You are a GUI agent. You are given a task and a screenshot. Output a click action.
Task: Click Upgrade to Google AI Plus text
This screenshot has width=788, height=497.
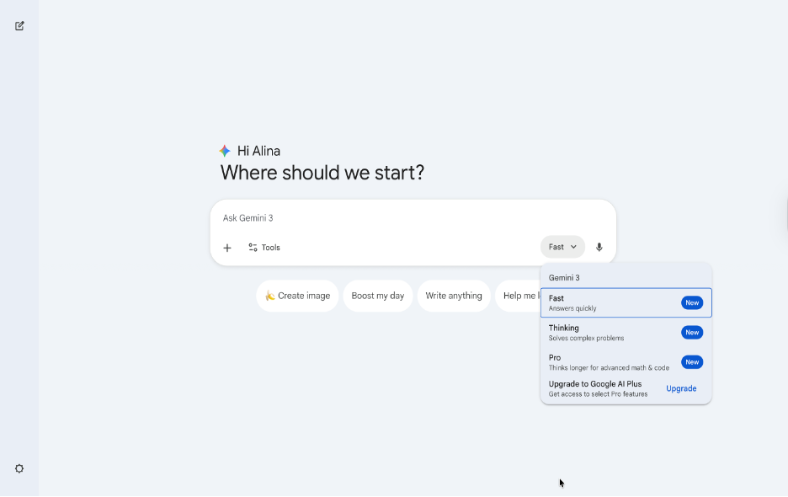(x=595, y=384)
